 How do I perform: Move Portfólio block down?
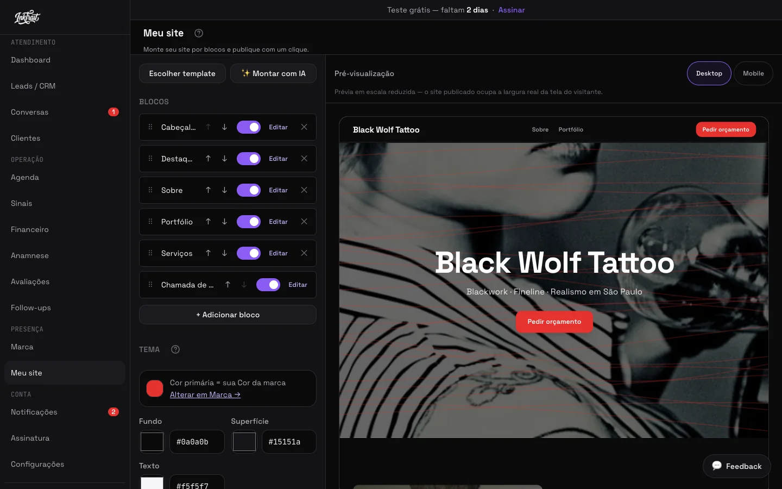click(224, 222)
